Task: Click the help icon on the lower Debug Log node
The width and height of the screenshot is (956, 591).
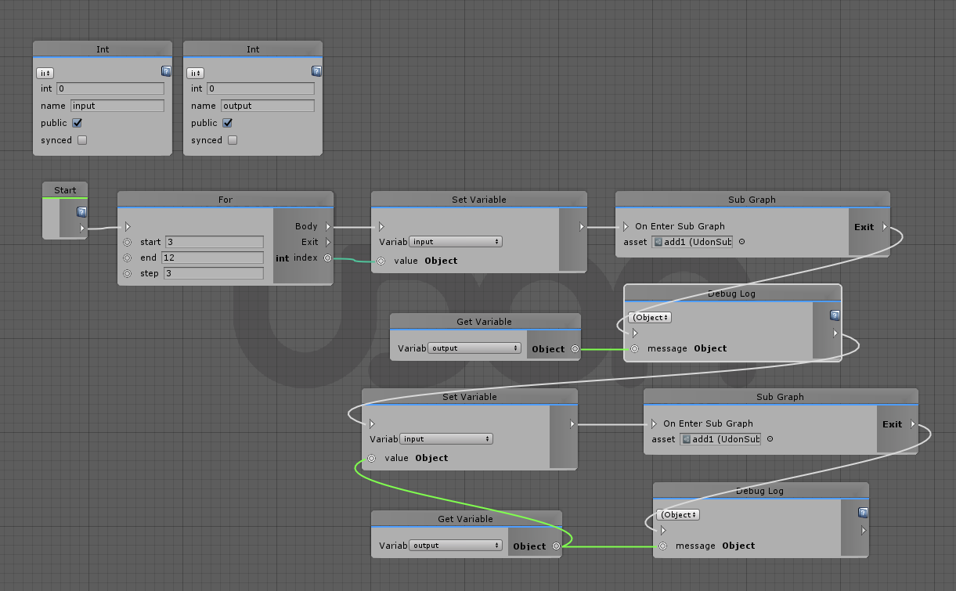Action: click(863, 513)
